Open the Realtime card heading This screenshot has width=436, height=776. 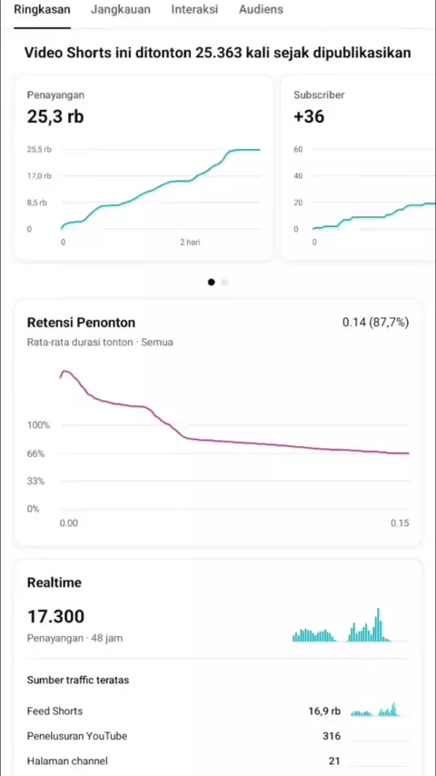pyautogui.click(x=54, y=582)
